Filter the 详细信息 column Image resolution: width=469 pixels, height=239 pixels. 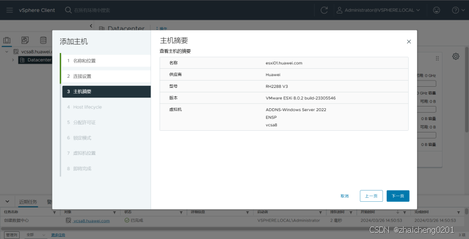pos(247,213)
